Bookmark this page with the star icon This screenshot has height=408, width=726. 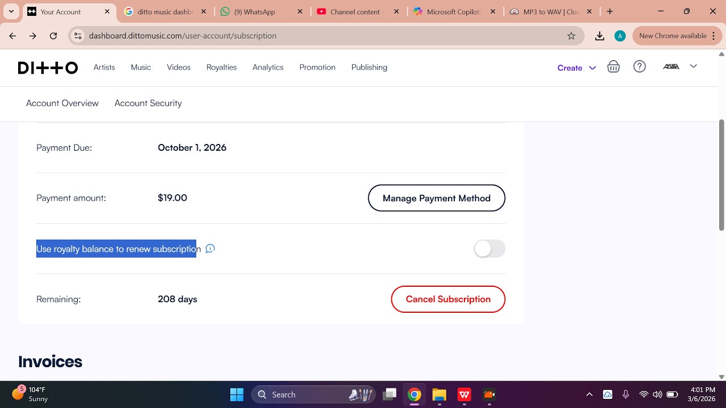point(571,36)
